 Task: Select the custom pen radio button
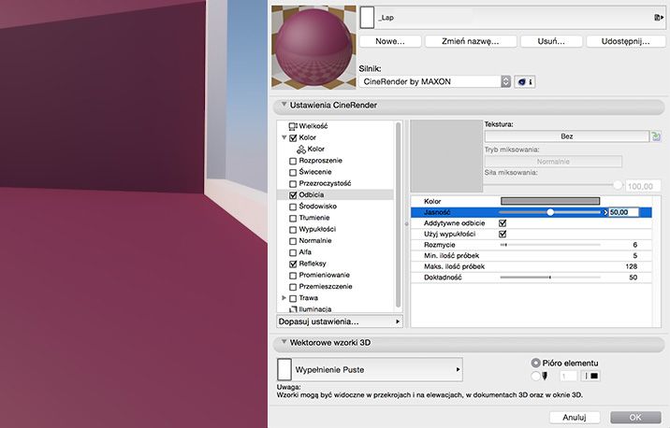tap(536, 376)
